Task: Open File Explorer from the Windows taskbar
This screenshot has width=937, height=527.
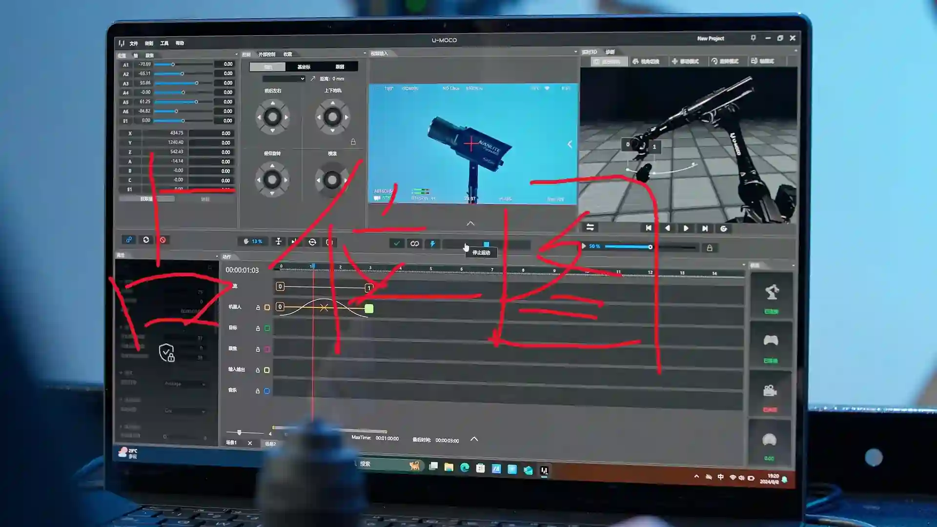Action: click(449, 467)
